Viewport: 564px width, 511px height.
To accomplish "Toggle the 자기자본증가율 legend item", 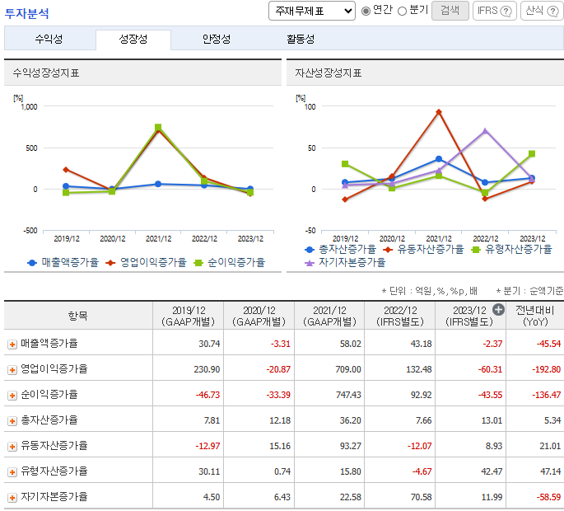I will click(x=345, y=263).
